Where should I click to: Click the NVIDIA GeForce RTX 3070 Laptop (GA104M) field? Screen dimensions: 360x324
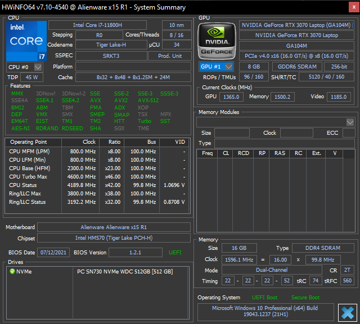pos(297,25)
